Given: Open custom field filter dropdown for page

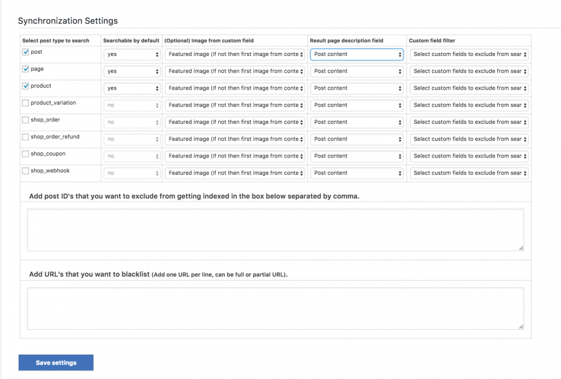Looking at the screenshot, I should pyautogui.click(x=469, y=72).
